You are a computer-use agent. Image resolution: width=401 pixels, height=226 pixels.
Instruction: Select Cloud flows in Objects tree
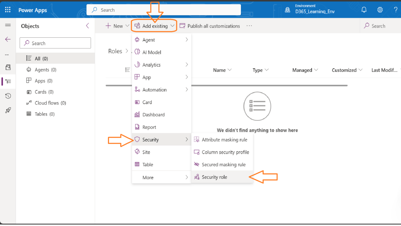pos(50,103)
